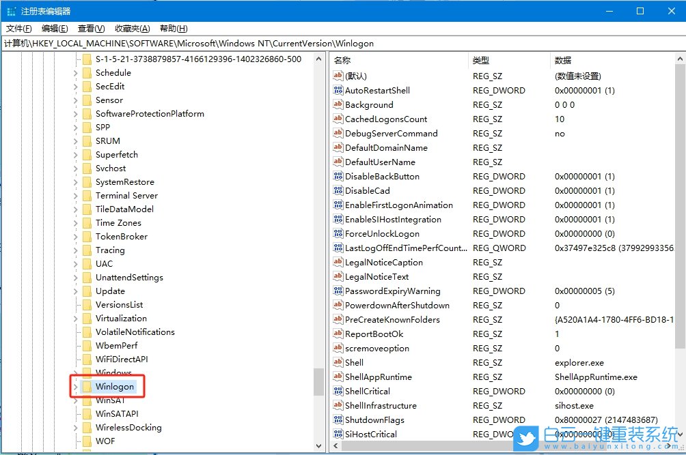This screenshot has height=455, width=686.
Task: Click the DWORD icon beside EnableFirstLogonAnimation
Action: 337,205
